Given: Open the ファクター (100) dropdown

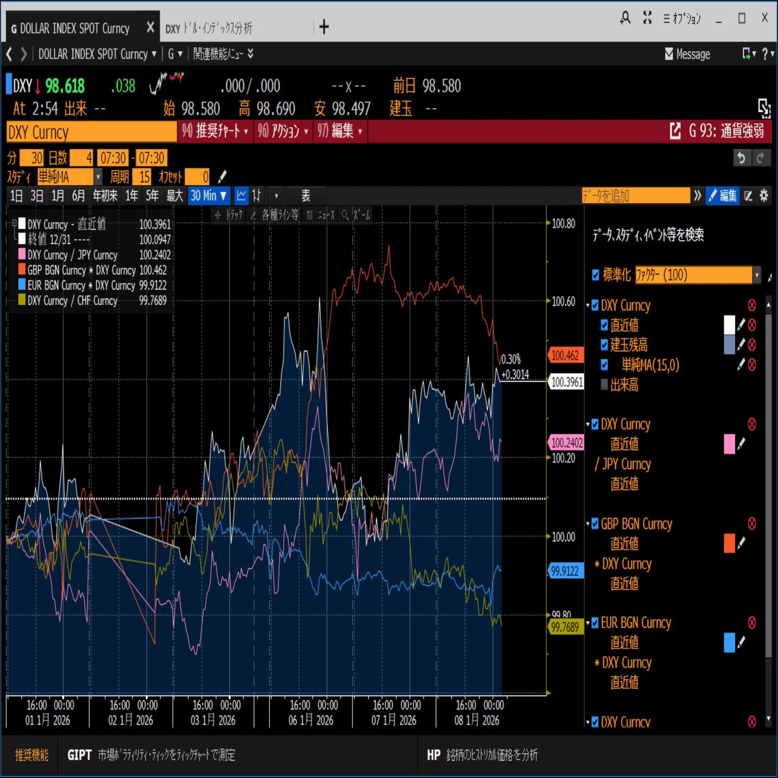Looking at the screenshot, I should pos(757,275).
